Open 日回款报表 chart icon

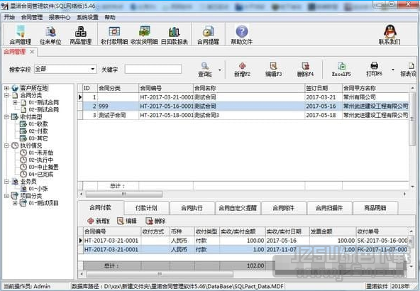coord(175,35)
